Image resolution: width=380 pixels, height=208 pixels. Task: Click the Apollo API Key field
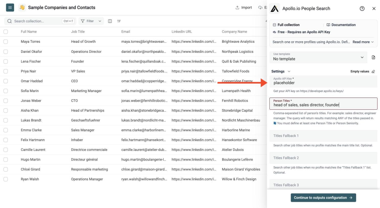click(x=323, y=81)
